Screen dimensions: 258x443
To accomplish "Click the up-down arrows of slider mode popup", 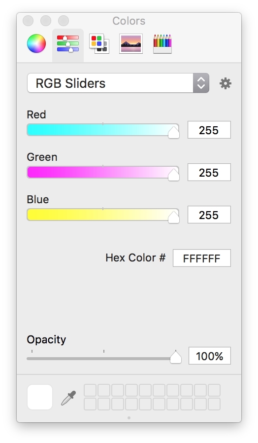I will [x=201, y=83].
